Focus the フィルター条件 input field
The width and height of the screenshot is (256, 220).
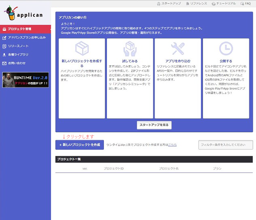pyautogui.click(x=226, y=145)
